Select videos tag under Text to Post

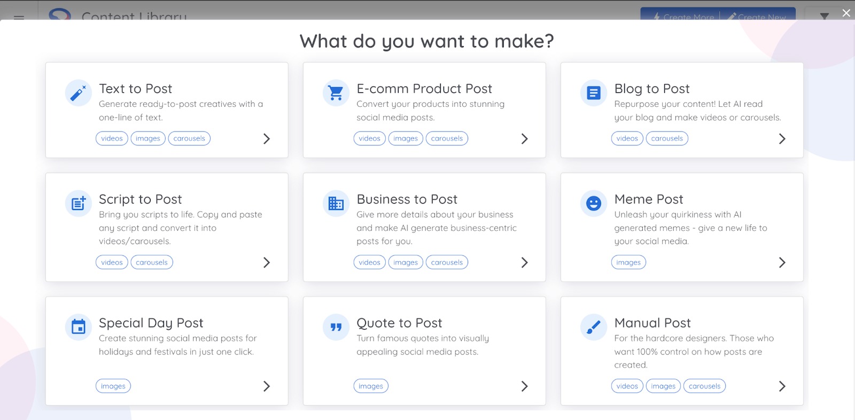tap(112, 138)
